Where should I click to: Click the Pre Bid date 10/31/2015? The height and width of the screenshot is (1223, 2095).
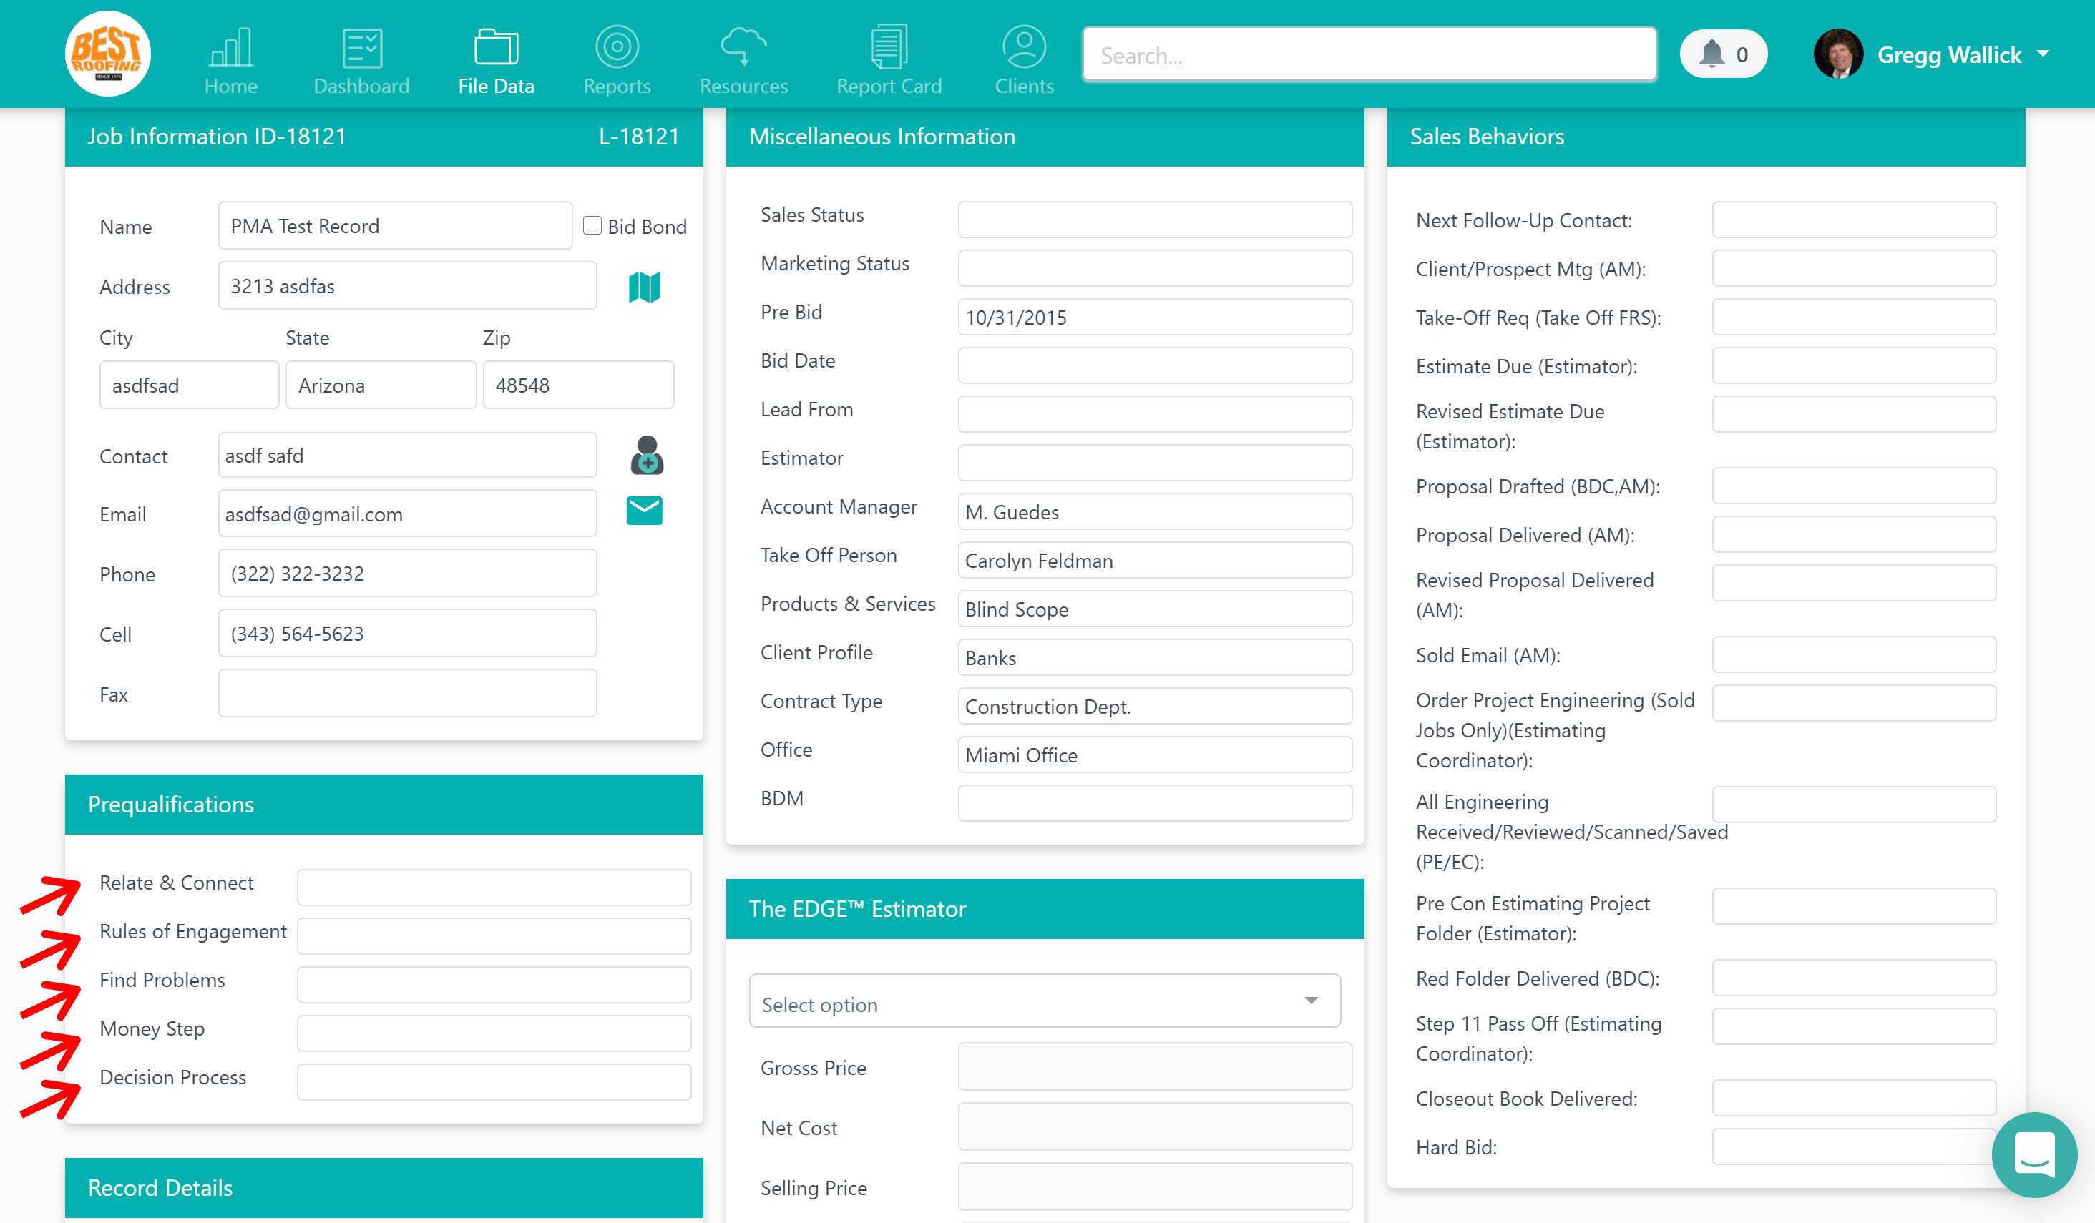point(1155,317)
